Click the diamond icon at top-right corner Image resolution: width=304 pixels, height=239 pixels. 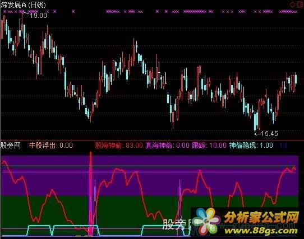(293, 5)
